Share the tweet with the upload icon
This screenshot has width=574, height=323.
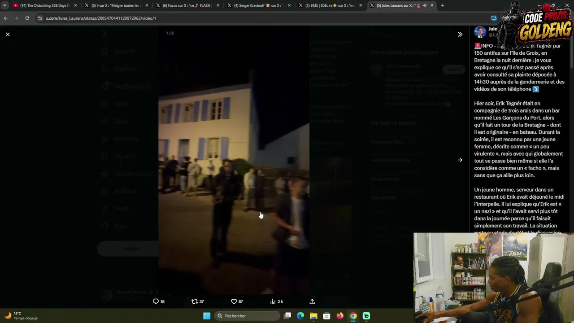pos(312,301)
